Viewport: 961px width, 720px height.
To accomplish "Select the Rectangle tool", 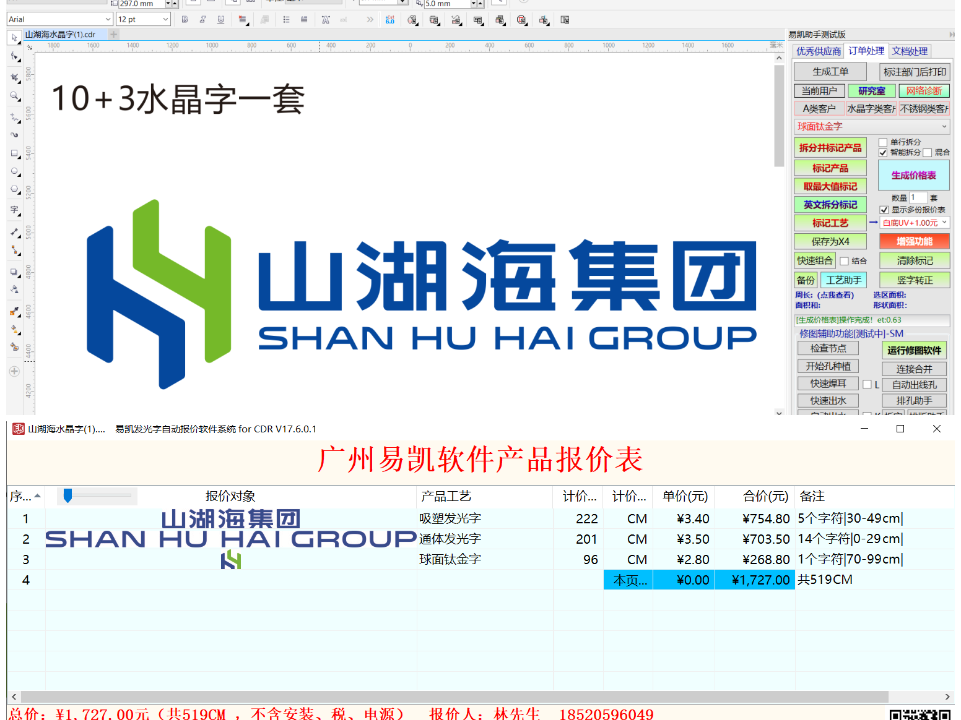I will pyautogui.click(x=14, y=153).
